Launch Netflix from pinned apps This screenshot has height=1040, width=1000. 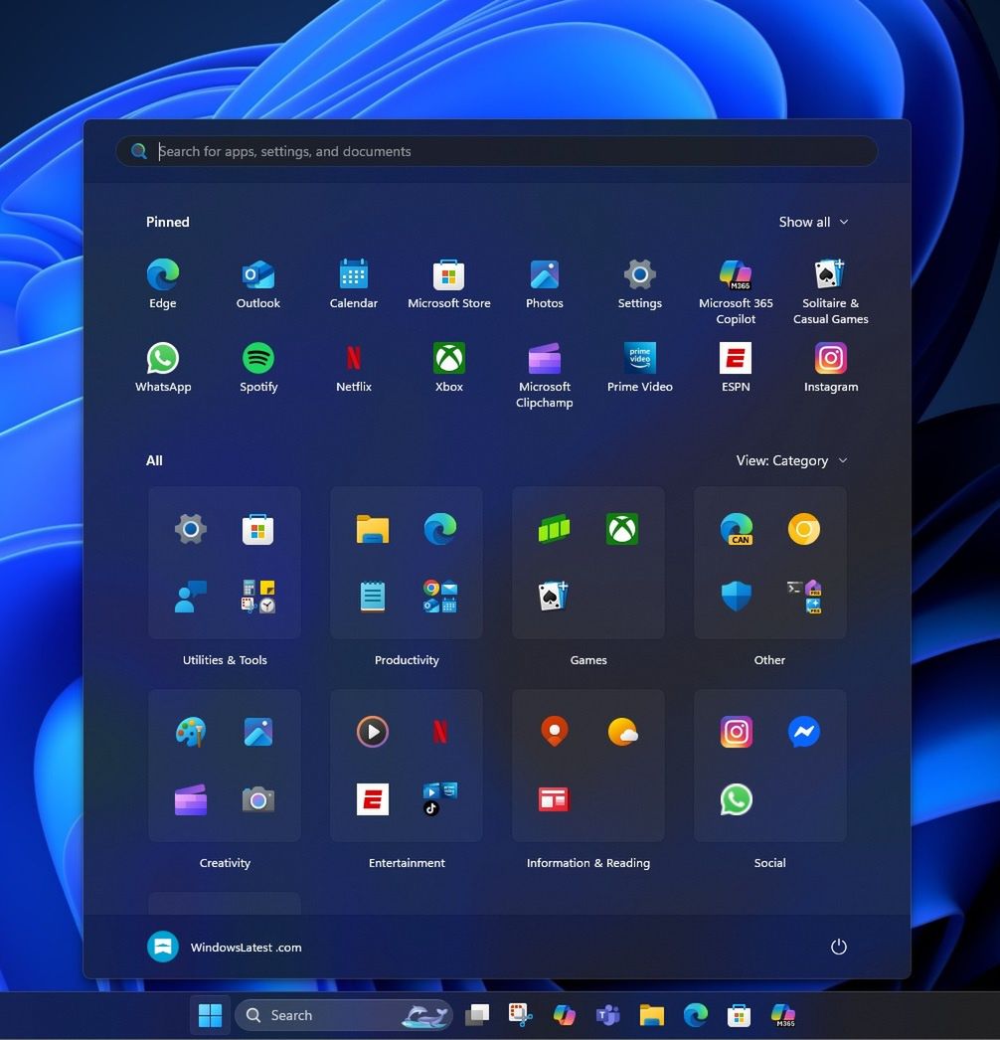click(x=353, y=358)
